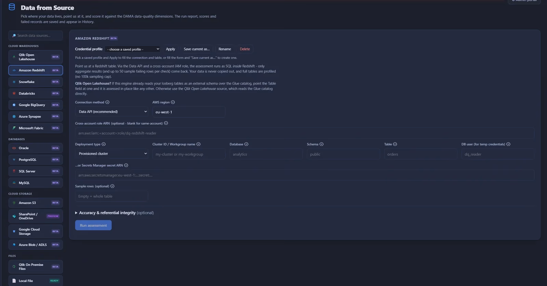This screenshot has width=547, height=286.
Task: Click the Oracle source icon
Action: pos(14,148)
